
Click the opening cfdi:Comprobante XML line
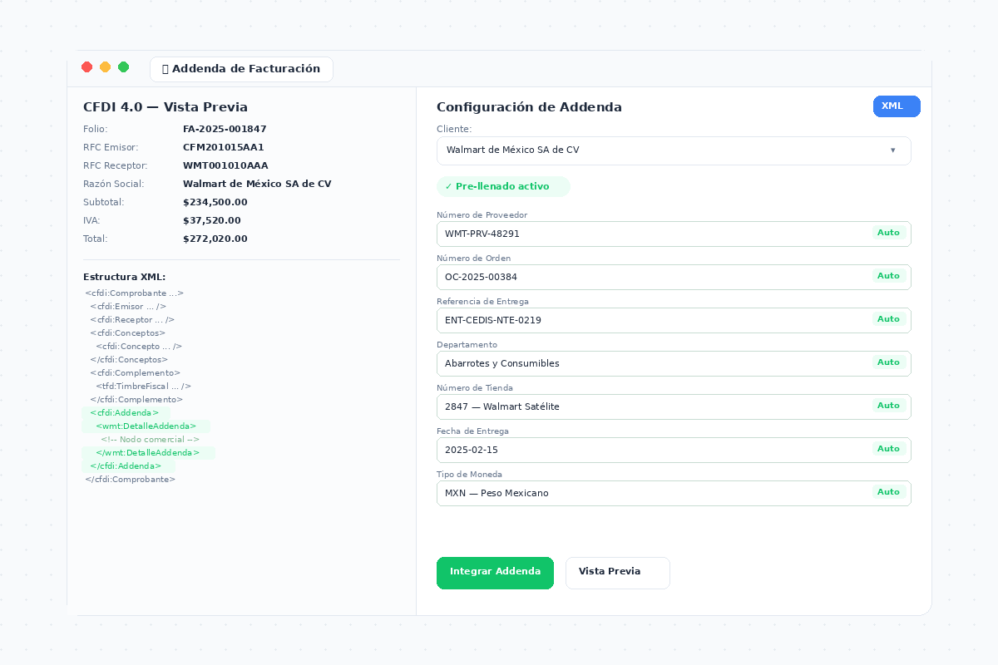coord(134,293)
